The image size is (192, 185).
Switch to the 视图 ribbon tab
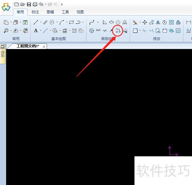pos(80,12)
